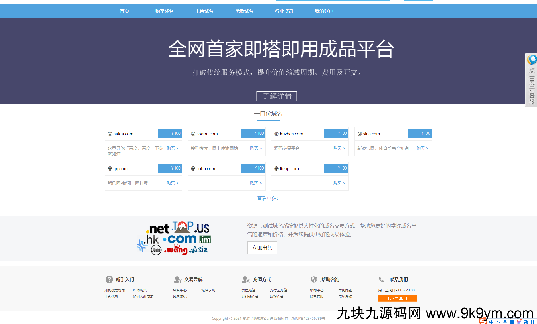
Task: Click the baidu.com domain name
Action: pos(123,134)
